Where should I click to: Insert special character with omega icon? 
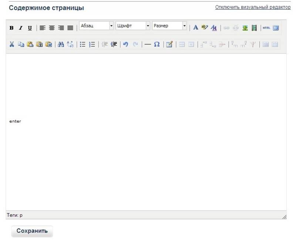pos(157,44)
